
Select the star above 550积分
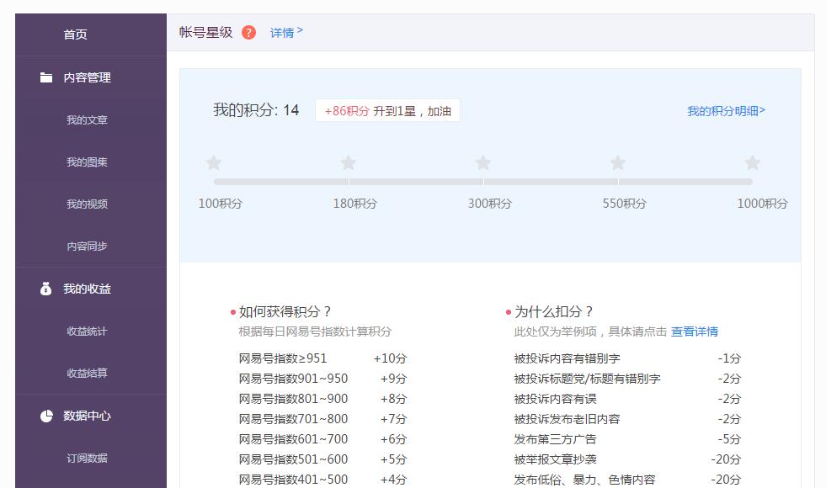pos(617,163)
